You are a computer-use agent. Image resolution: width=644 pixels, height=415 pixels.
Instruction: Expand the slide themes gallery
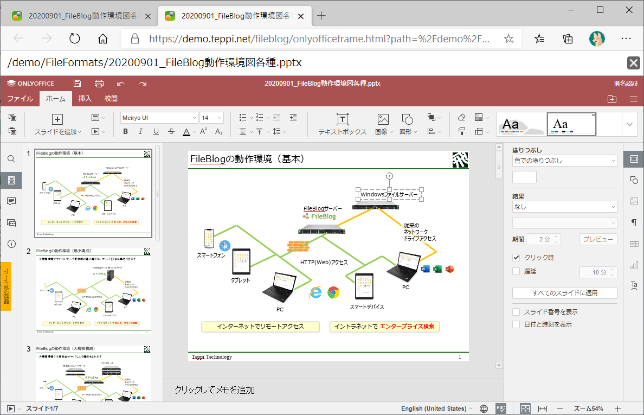pos(629,124)
